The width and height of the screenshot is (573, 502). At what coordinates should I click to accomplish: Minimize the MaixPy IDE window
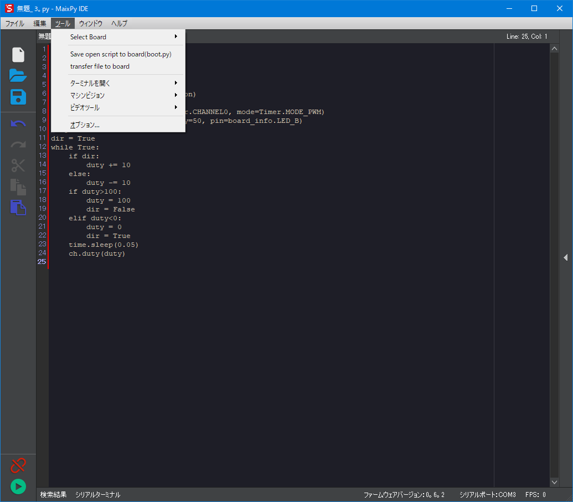(509, 8)
